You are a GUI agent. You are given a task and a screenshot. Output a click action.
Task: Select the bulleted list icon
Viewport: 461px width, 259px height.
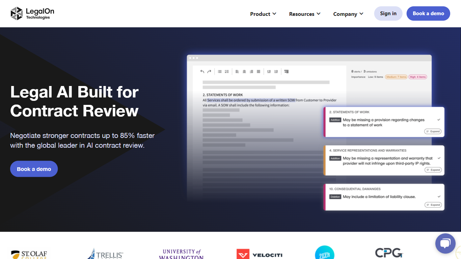(x=220, y=71)
